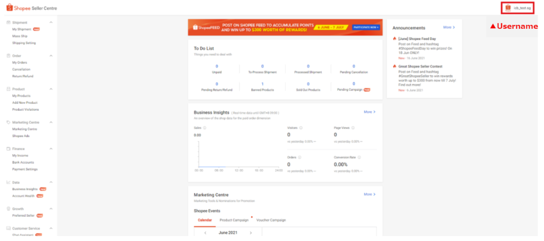
Task: Open My Products in the sidebar
Action: click(x=20, y=96)
